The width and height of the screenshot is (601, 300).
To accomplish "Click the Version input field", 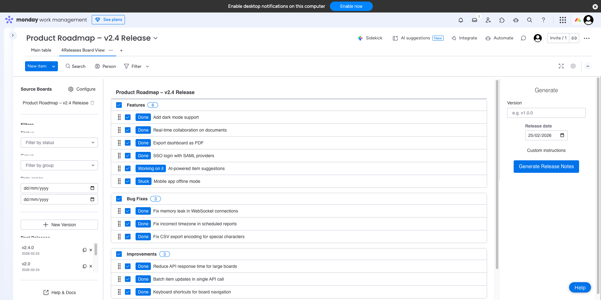I will pyautogui.click(x=546, y=113).
